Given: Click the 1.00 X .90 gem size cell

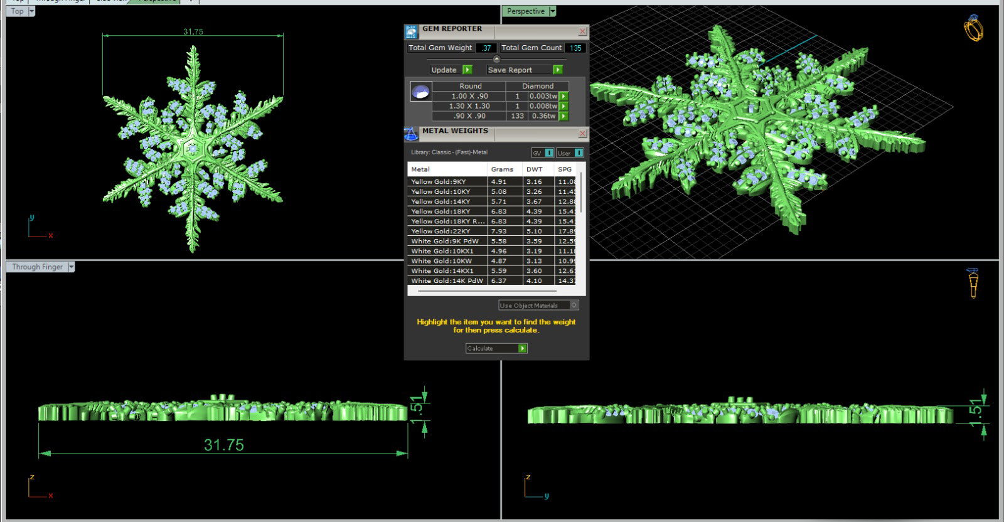Looking at the screenshot, I should pos(469,96).
